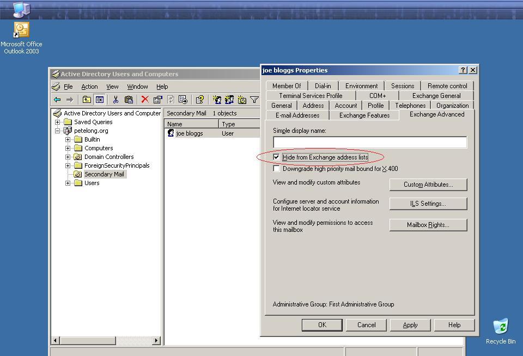Viewport: 523px width, 356px height.
Task: Open the Help menu
Action: [x=162, y=87]
